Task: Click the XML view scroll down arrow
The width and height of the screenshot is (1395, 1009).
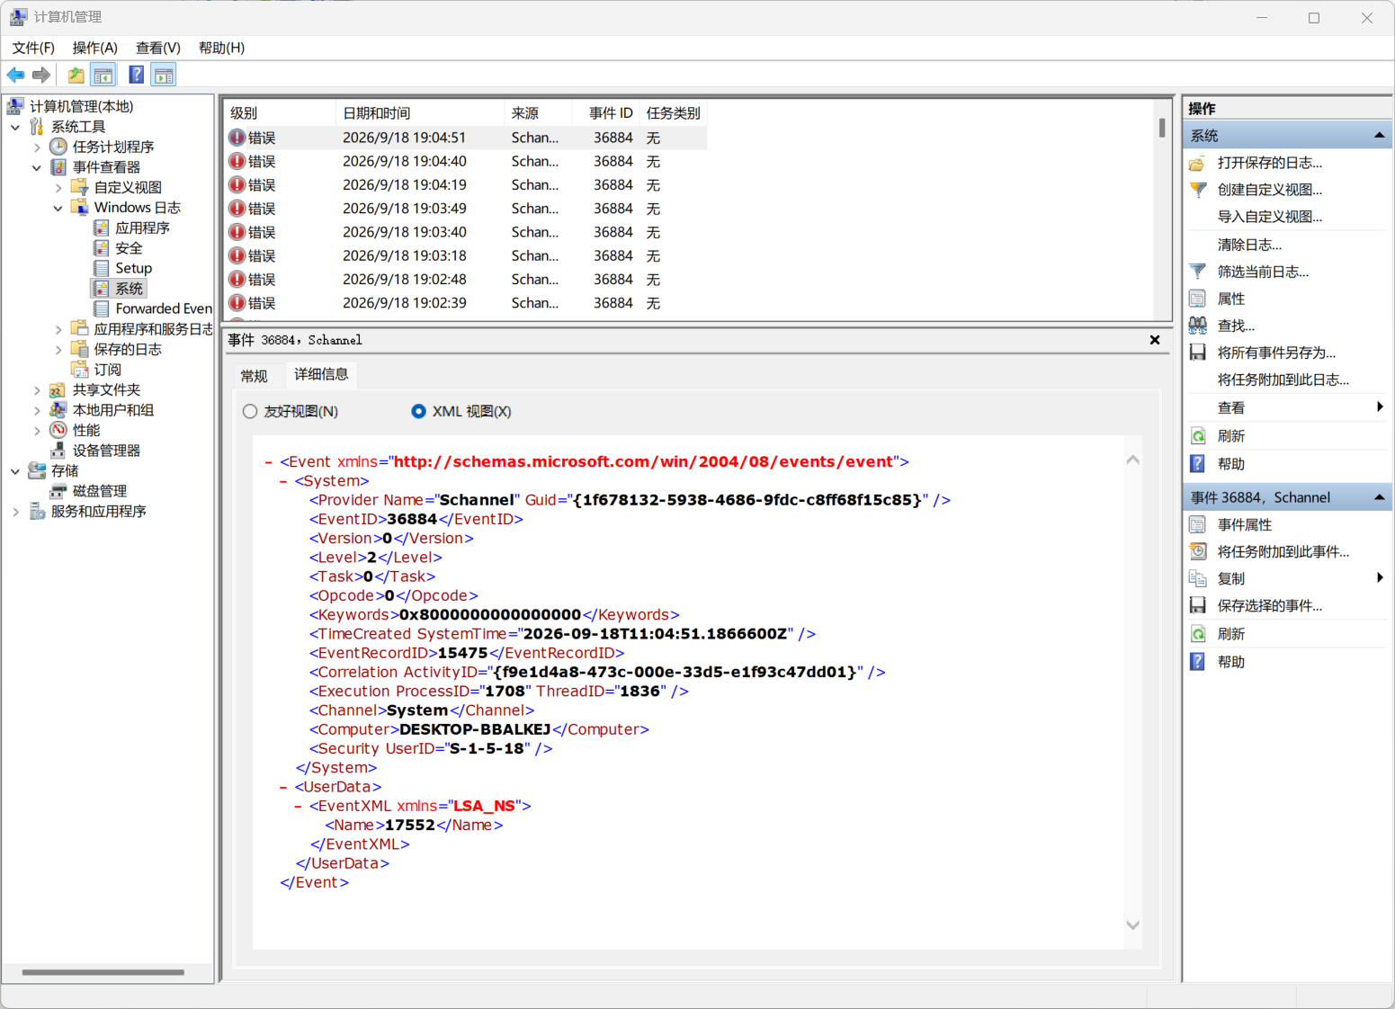Action: coord(1133,925)
